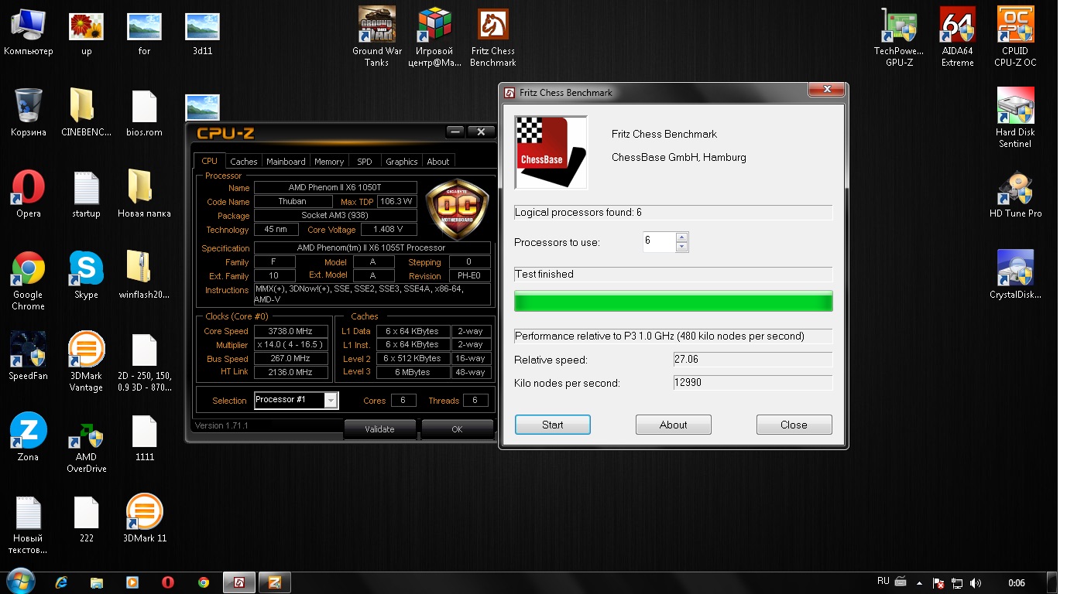Open CrystalDisk desktop shortcut
Image resolution: width=1067 pixels, height=594 pixels.
pyautogui.click(x=1014, y=268)
